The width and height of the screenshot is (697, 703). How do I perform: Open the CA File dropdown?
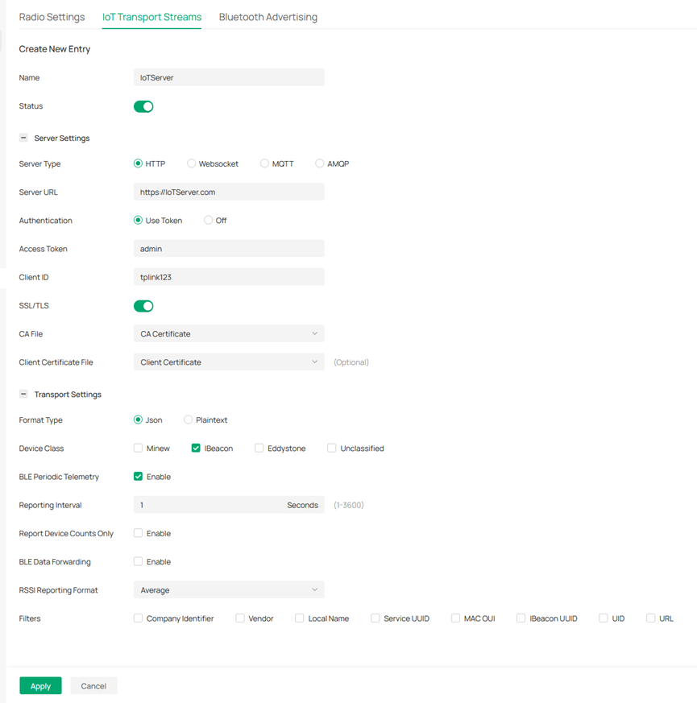point(229,333)
